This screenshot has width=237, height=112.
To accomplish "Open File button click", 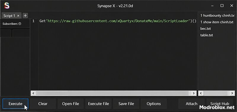I will pyautogui.click(x=71, y=104).
